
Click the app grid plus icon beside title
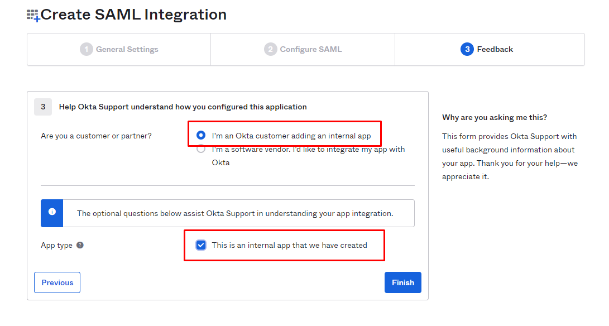click(x=33, y=16)
